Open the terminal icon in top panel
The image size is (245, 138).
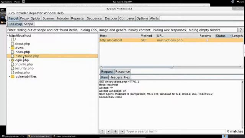pyautogui.click(x=23, y=2)
